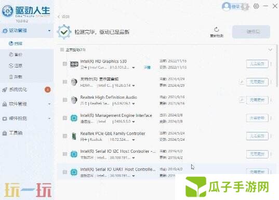Click the 驱动人生 logo icon
279x200 pixels.
7,11
